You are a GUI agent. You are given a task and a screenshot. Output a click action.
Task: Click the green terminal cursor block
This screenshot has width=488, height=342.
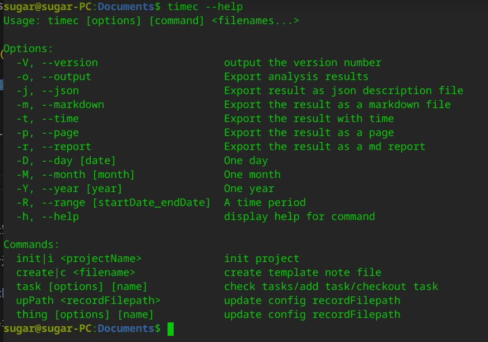pos(170,329)
